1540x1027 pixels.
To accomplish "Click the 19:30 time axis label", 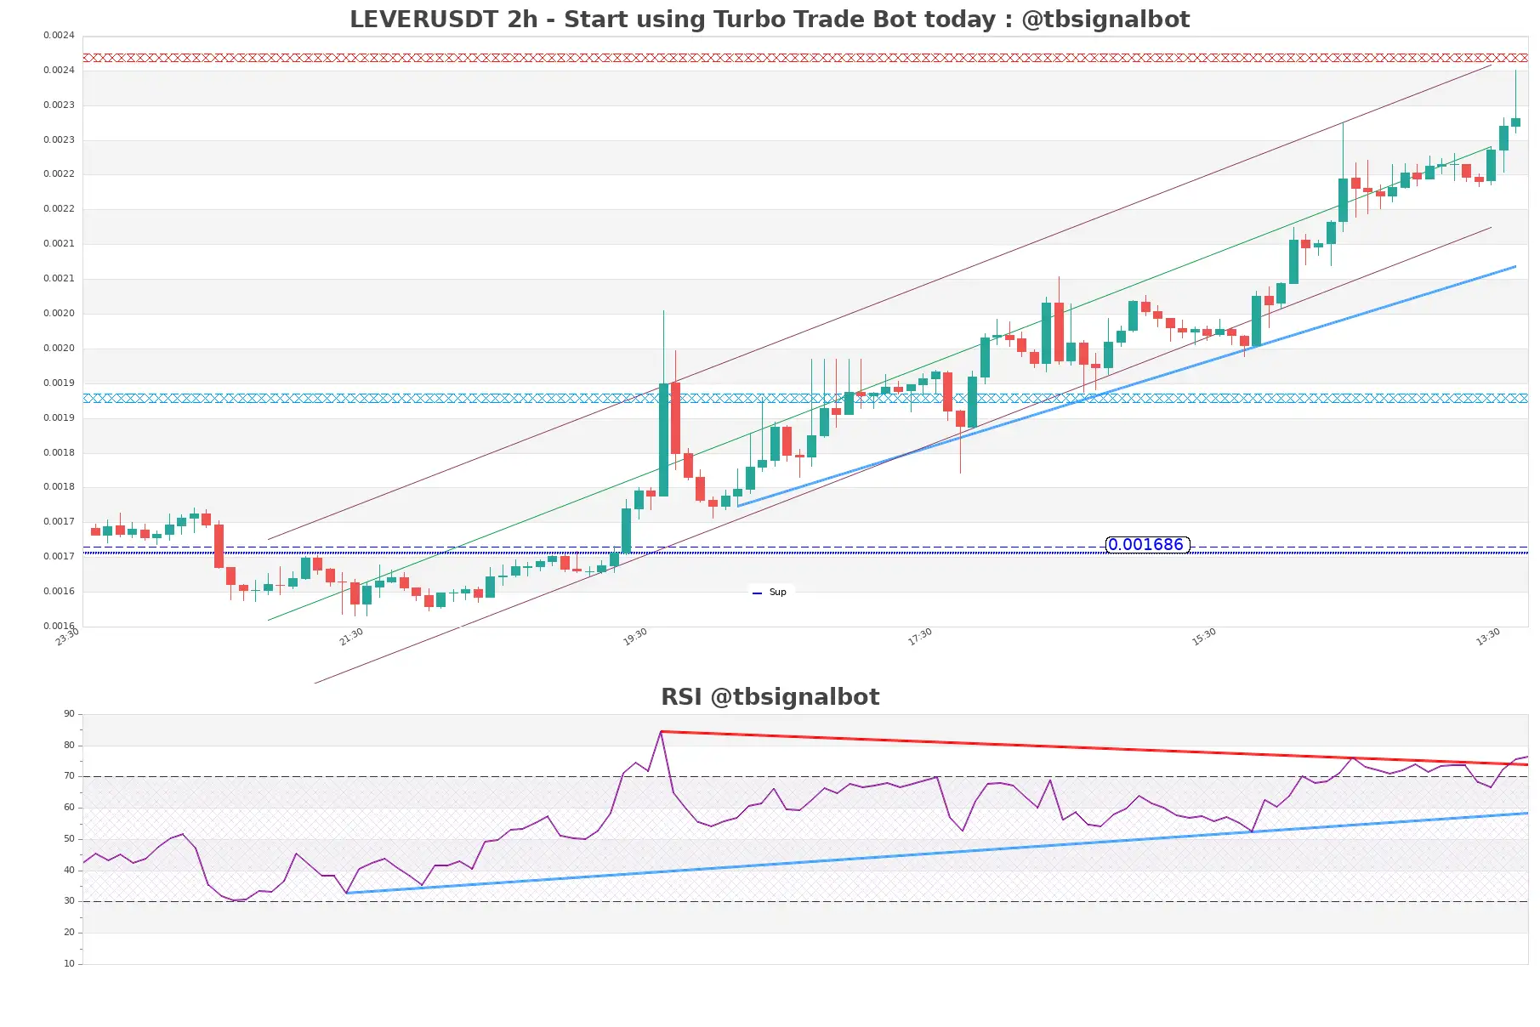I will pyautogui.click(x=635, y=637).
